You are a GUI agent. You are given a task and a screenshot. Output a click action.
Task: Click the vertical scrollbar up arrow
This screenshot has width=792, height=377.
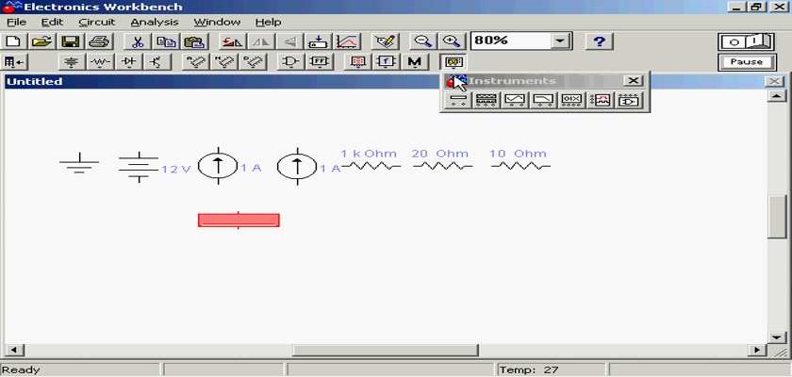click(x=777, y=96)
